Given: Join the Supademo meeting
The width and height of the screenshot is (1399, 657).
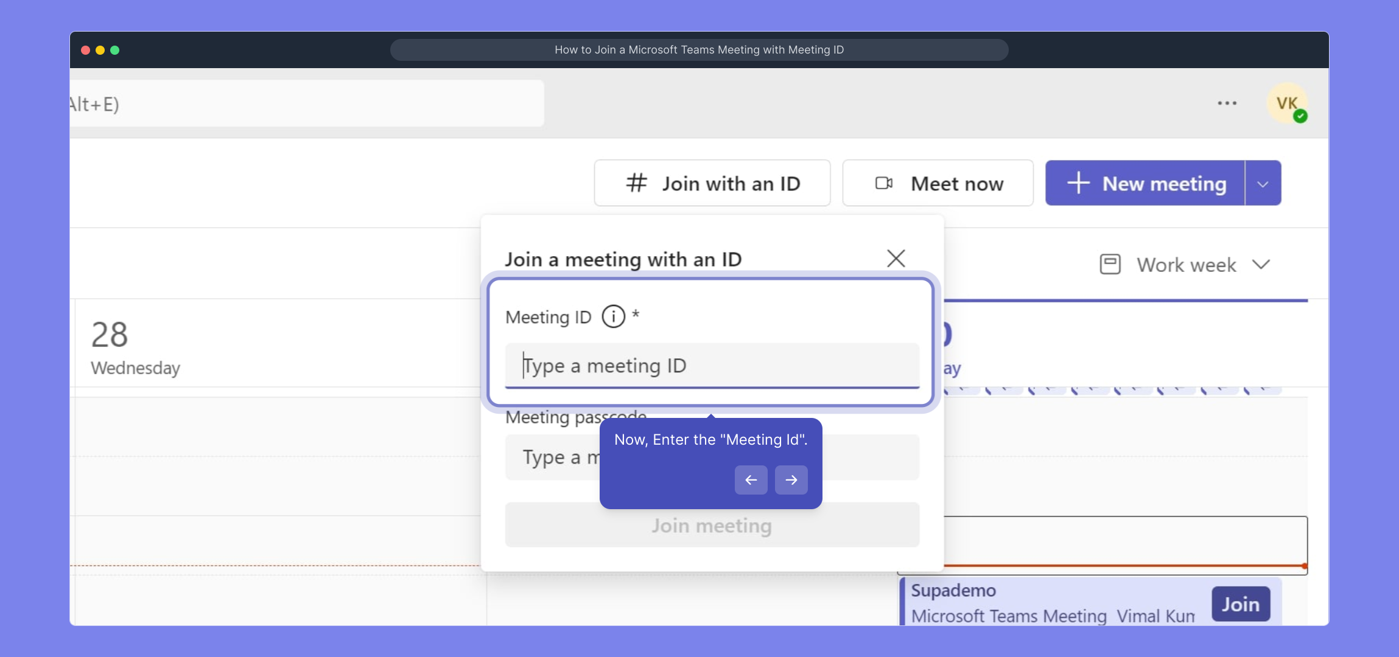Looking at the screenshot, I should pos(1240,604).
